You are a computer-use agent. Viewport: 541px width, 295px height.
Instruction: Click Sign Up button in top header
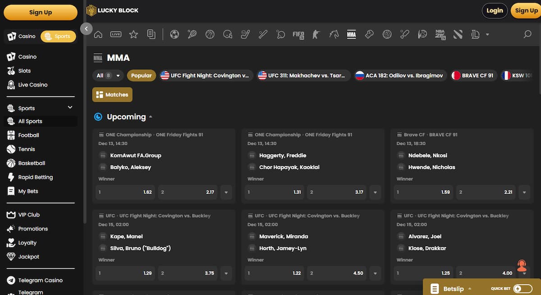click(526, 11)
